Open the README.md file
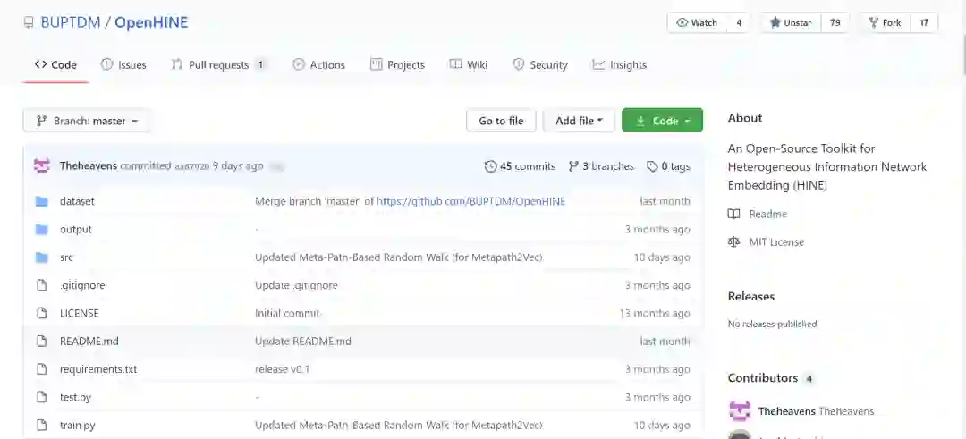Viewport: 966px width, 439px height. coord(89,342)
